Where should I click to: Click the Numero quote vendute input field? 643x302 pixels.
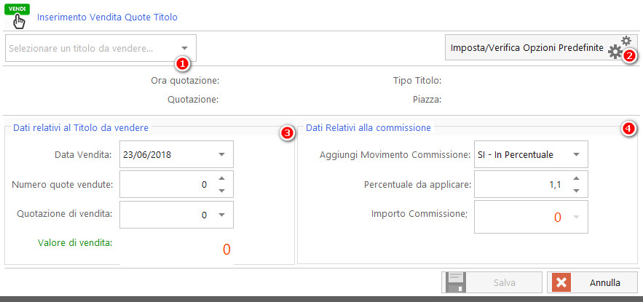click(x=176, y=184)
